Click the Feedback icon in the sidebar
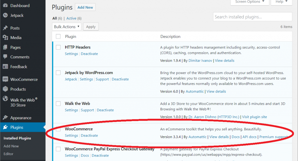Image resolution: width=298 pixels, height=161 pixels. click(x=5, y=67)
